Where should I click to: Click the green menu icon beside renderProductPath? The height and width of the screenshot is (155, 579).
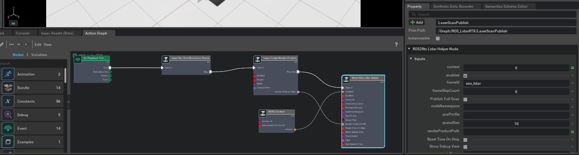[x=572, y=132]
